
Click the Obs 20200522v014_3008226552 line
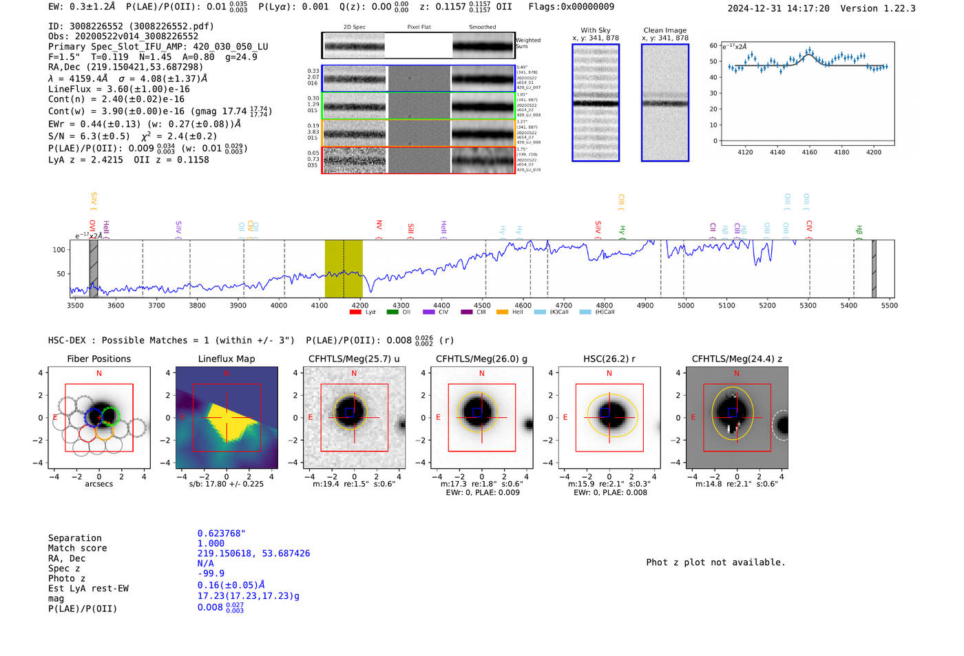[x=123, y=36]
